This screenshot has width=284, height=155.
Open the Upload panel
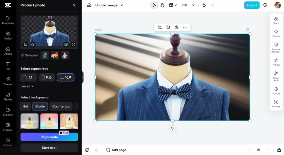(8, 51)
